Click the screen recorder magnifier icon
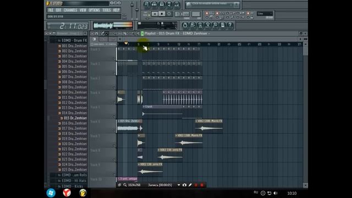Image resolution: width=352 pixels, height=198 pixels. 125,185
